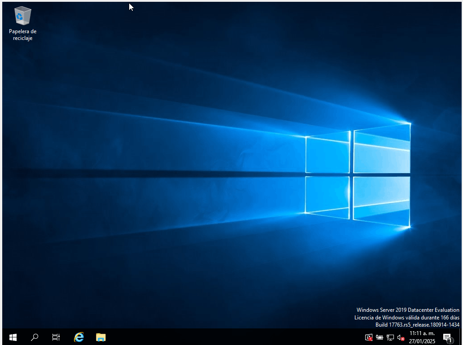Show the calendar from the taskbar clock
The height and width of the screenshot is (345, 463).
tap(422, 337)
